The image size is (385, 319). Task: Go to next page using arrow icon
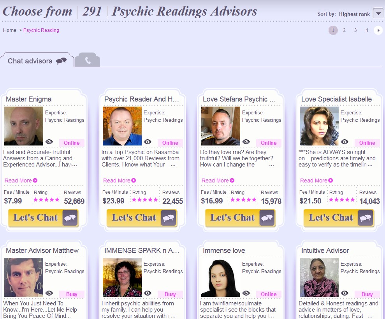[x=378, y=30]
